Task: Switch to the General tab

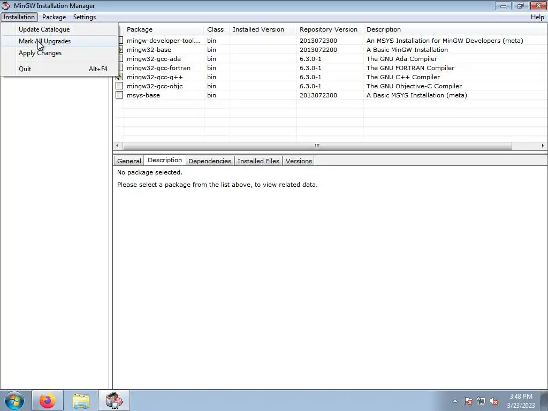Action: point(129,161)
